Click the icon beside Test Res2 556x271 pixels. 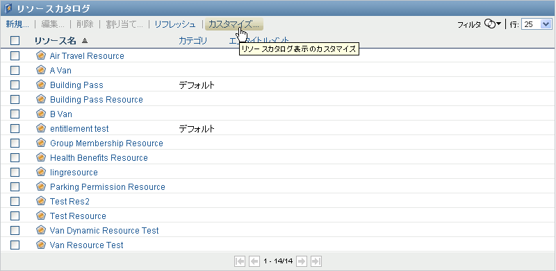click(41, 200)
